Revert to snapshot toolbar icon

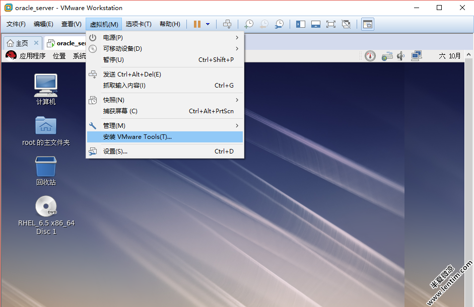[264, 24]
